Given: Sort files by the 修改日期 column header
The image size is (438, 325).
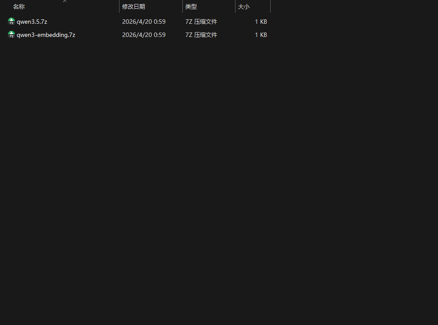Looking at the screenshot, I should [x=134, y=7].
